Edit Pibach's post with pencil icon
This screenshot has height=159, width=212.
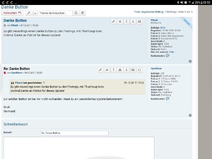pyautogui.click(x=113, y=22)
